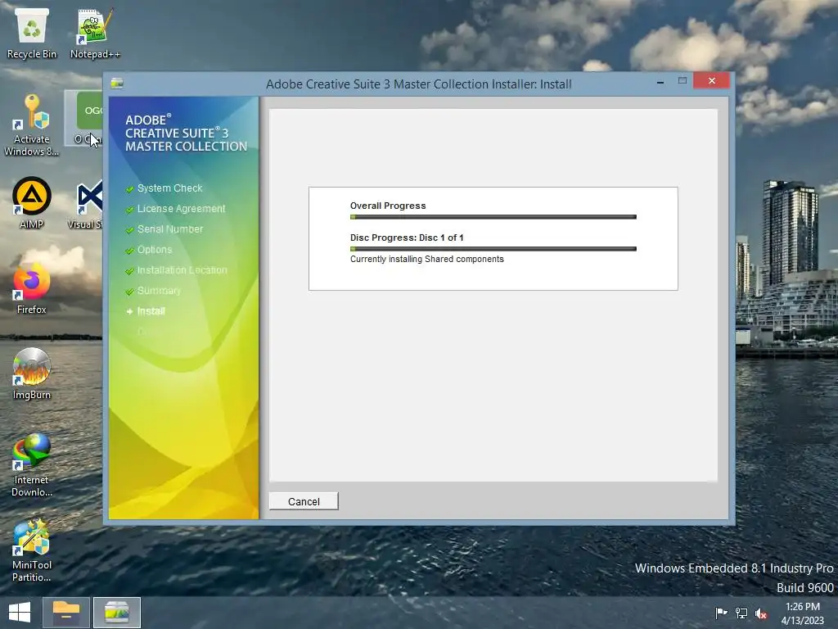Image resolution: width=838 pixels, height=629 pixels.
Task: Click the arrow marker beside Install
Action: click(129, 311)
